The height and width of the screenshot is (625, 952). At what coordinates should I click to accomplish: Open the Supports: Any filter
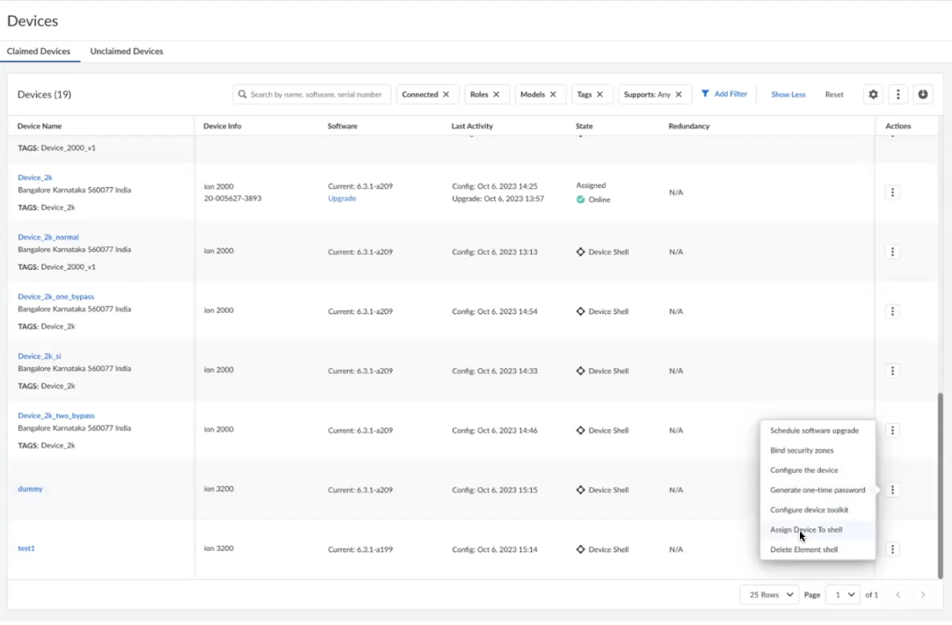click(647, 94)
